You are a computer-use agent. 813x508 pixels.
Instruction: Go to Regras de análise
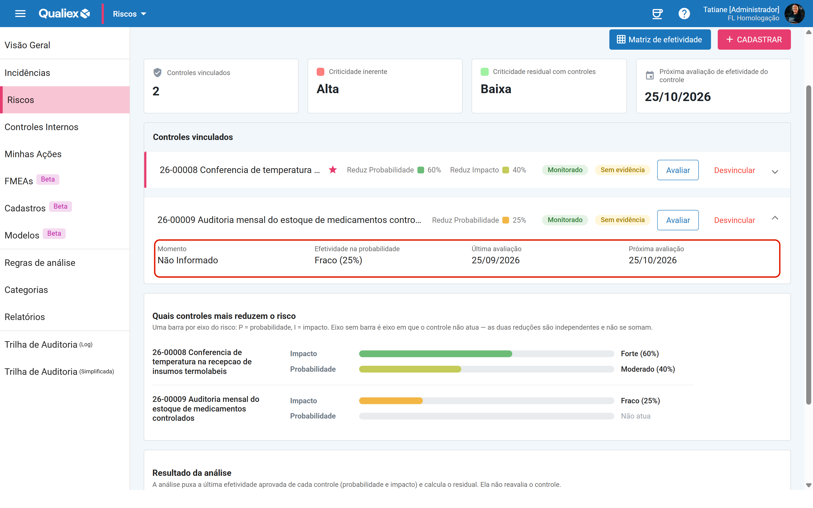65,263
